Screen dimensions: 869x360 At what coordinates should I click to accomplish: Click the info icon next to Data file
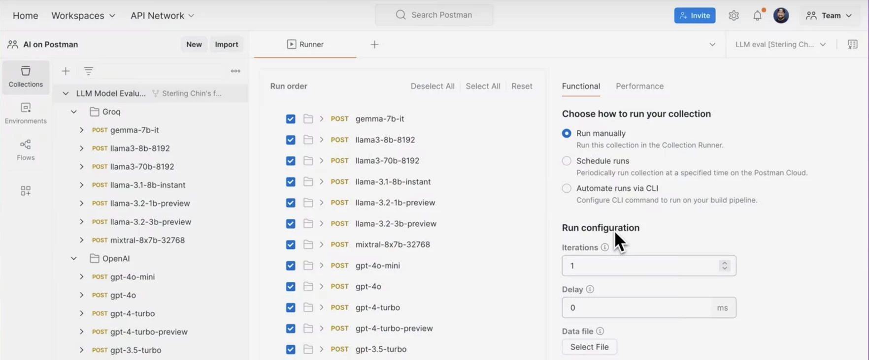tap(600, 331)
